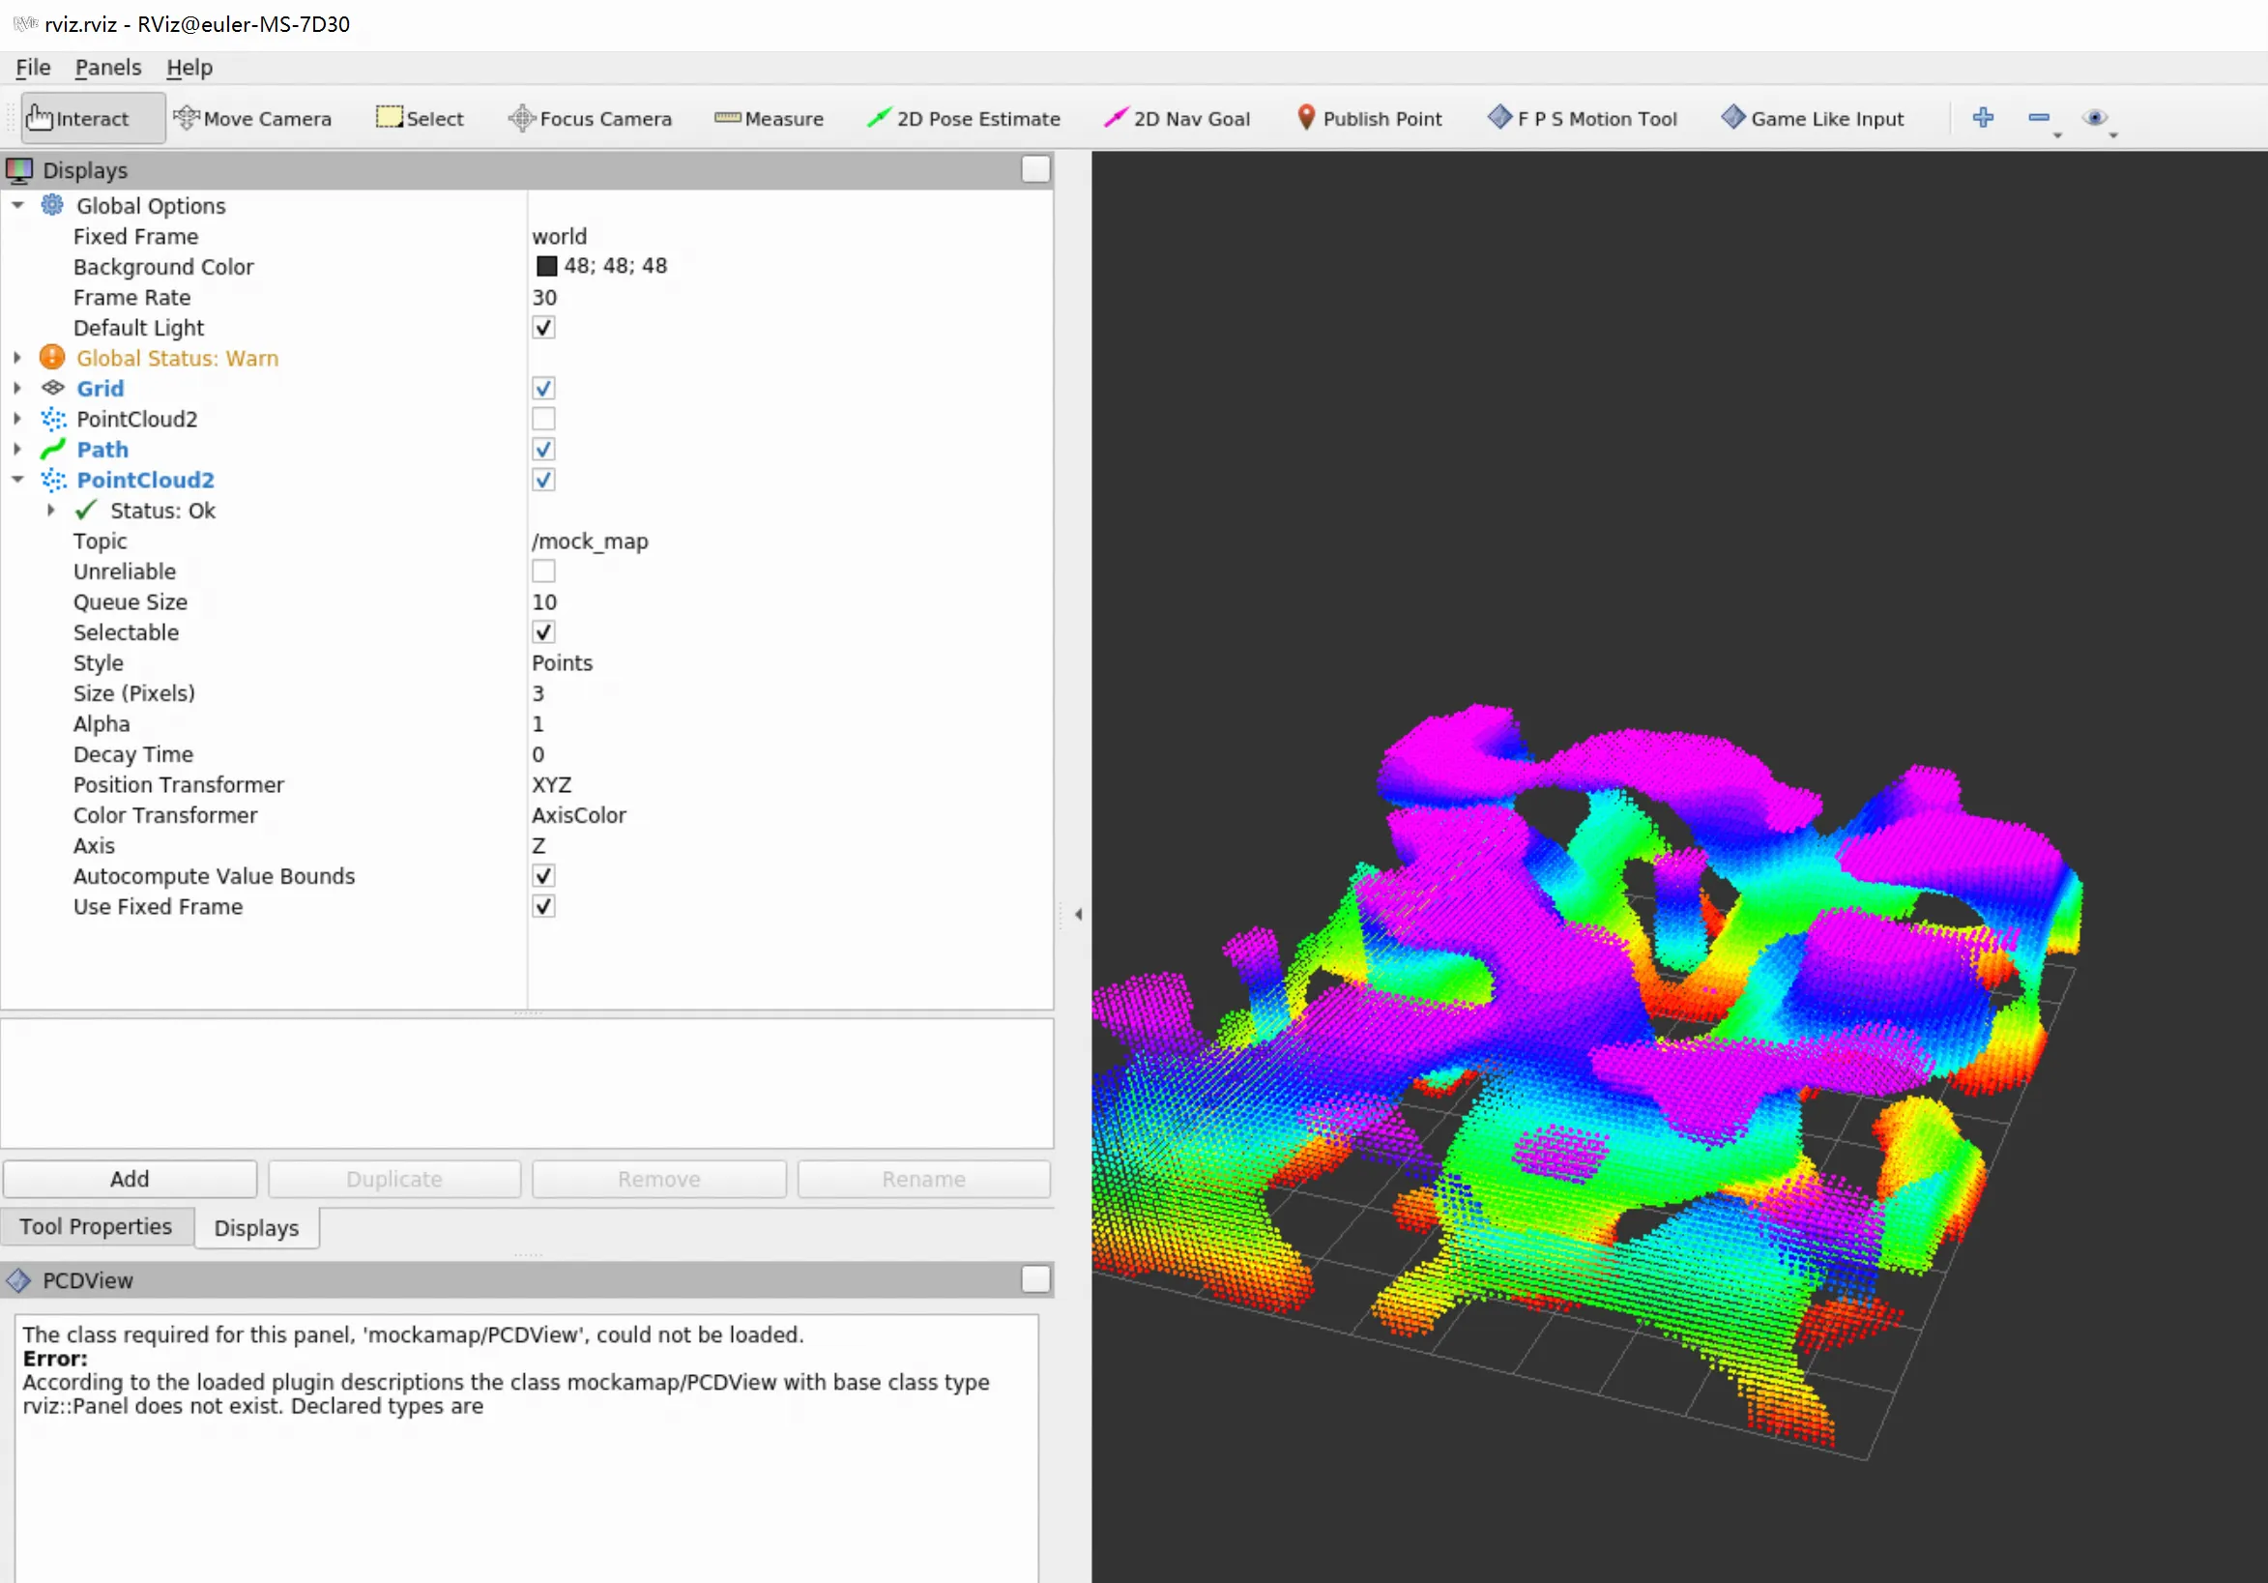Activate the Focus Camera tool
This screenshot has width=2268, height=1583.
[590, 119]
